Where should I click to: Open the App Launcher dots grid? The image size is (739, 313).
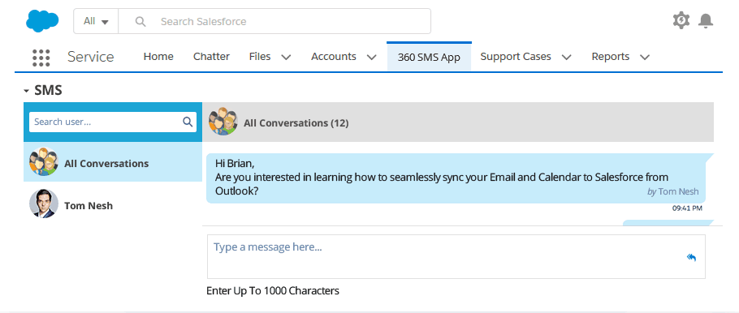tap(41, 58)
